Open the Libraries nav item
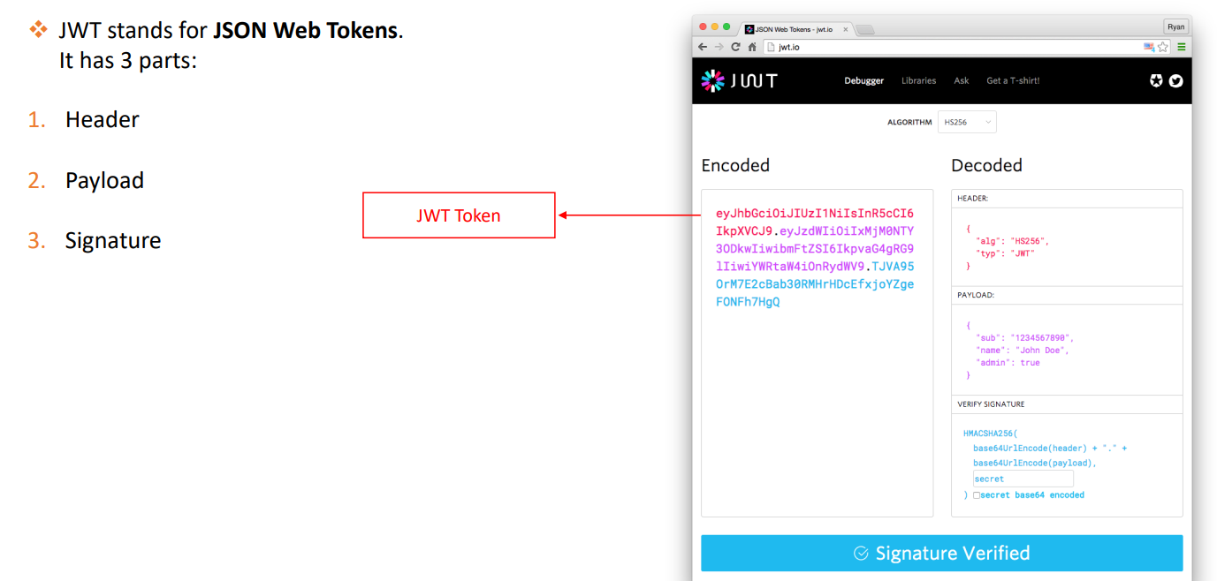This screenshot has width=1217, height=581. (918, 80)
